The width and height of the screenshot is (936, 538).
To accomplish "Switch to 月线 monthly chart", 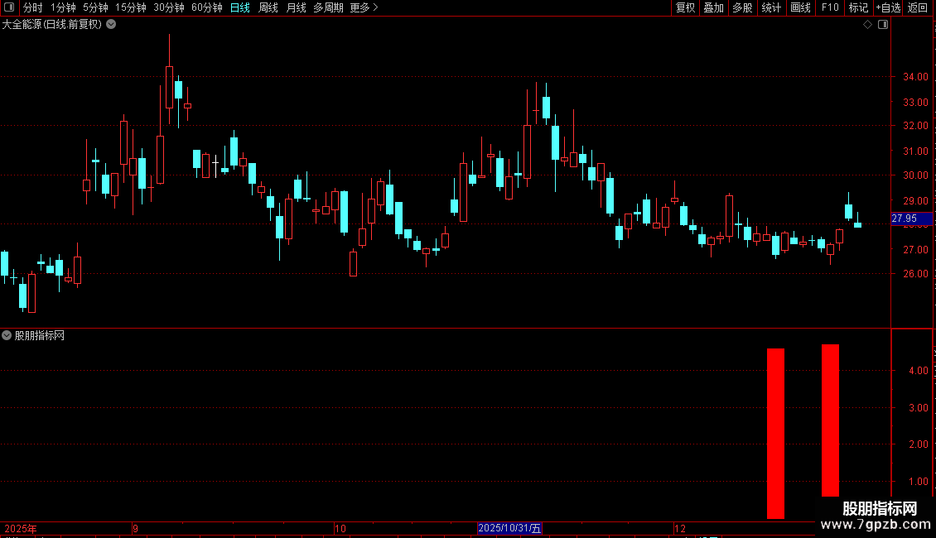I will (x=296, y=7).
